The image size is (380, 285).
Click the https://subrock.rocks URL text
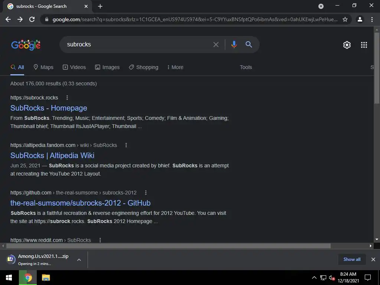click(x=34, y=98)
